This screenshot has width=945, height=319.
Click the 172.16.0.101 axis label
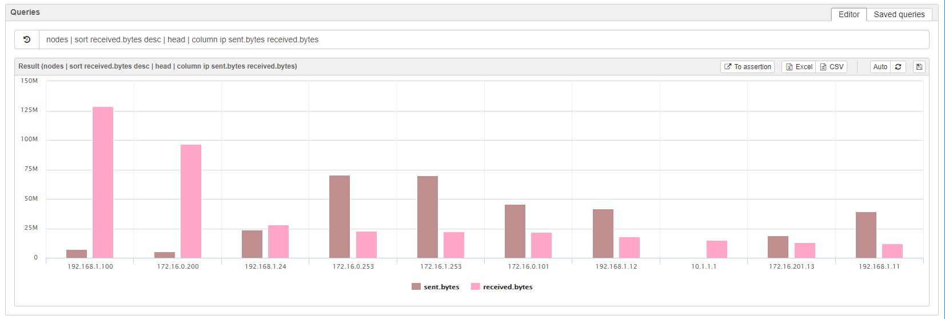point(529,266)
